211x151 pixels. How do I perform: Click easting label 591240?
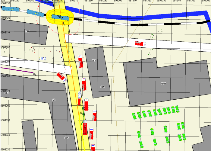click(x=30, y=1)
